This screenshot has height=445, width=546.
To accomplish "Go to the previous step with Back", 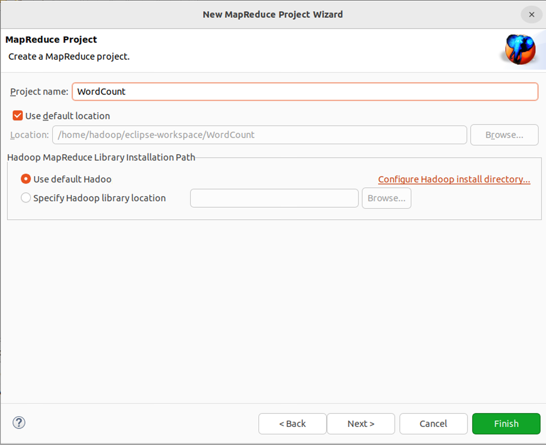I will 292,424.
